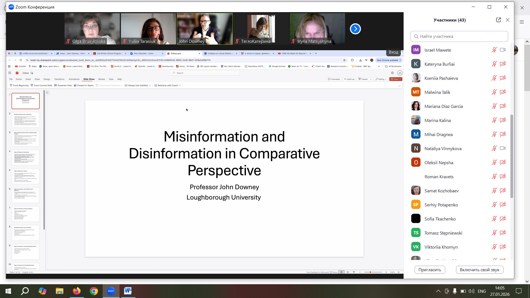Click camera-off toggle for Malwina Talik
This screenshot has width=530, height=298.
click(503, 92)
